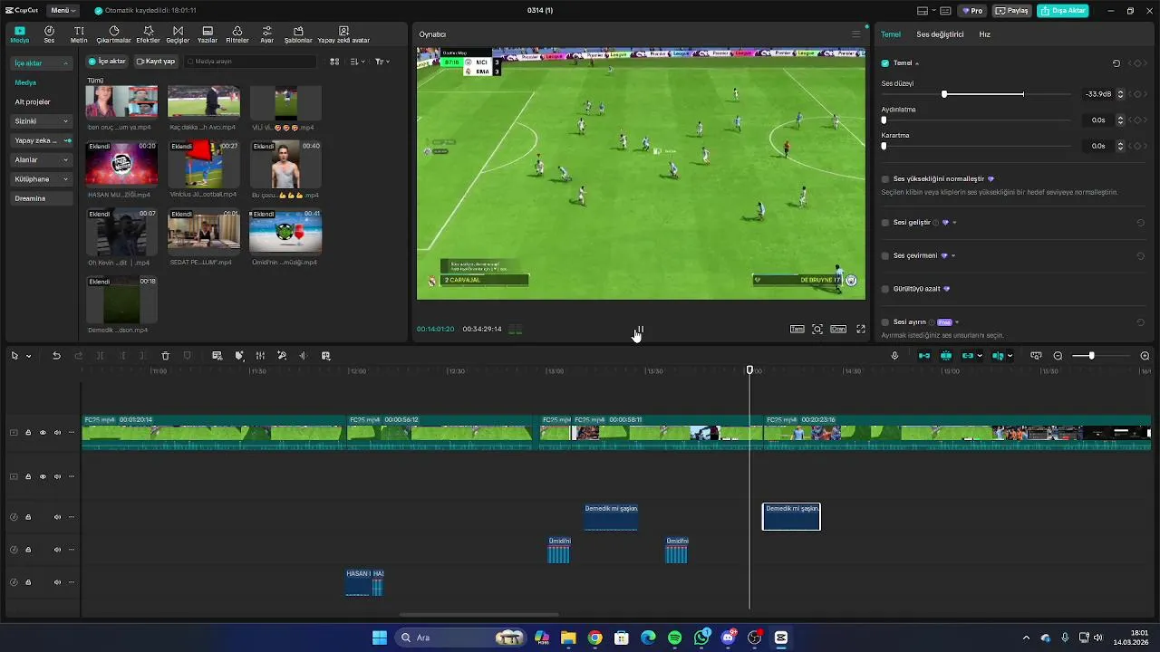The height and width of the screenshot is (652, 1160).
Task: Click the fullscreen preview icon
Action: point(861,329)
